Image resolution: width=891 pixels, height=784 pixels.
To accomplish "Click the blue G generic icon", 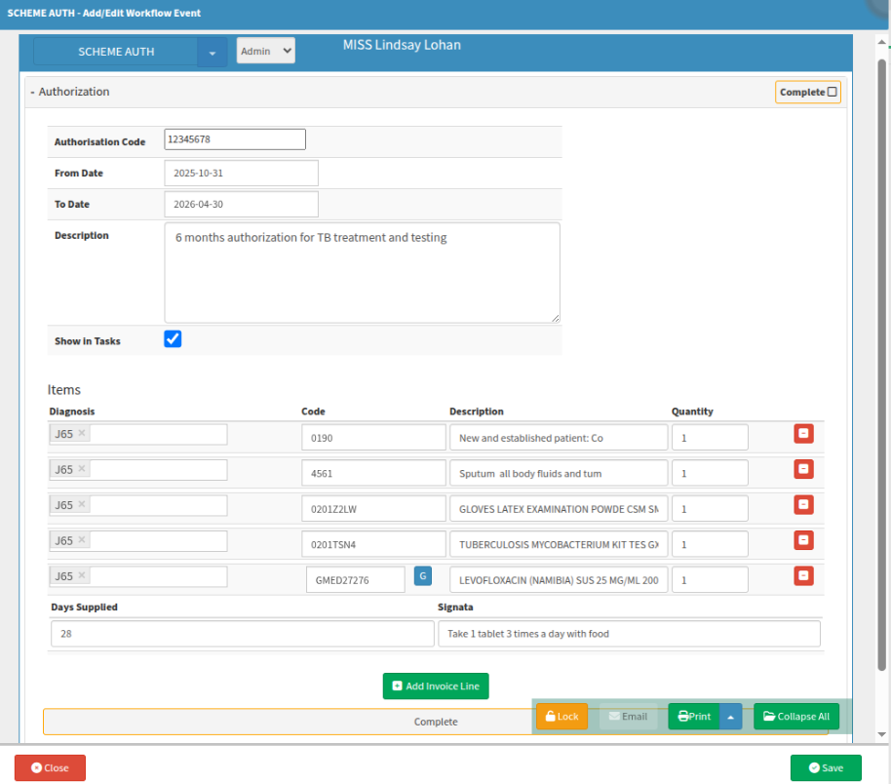I will [423, 576].
